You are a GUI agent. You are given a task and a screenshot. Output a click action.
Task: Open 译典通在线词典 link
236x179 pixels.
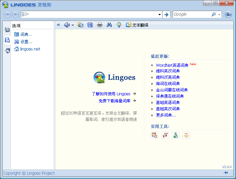tap(170, 96)
